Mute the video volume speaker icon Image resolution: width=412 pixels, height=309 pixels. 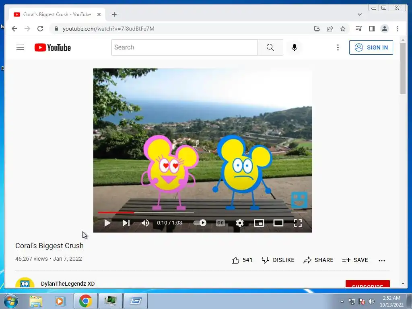coord(145,223)
